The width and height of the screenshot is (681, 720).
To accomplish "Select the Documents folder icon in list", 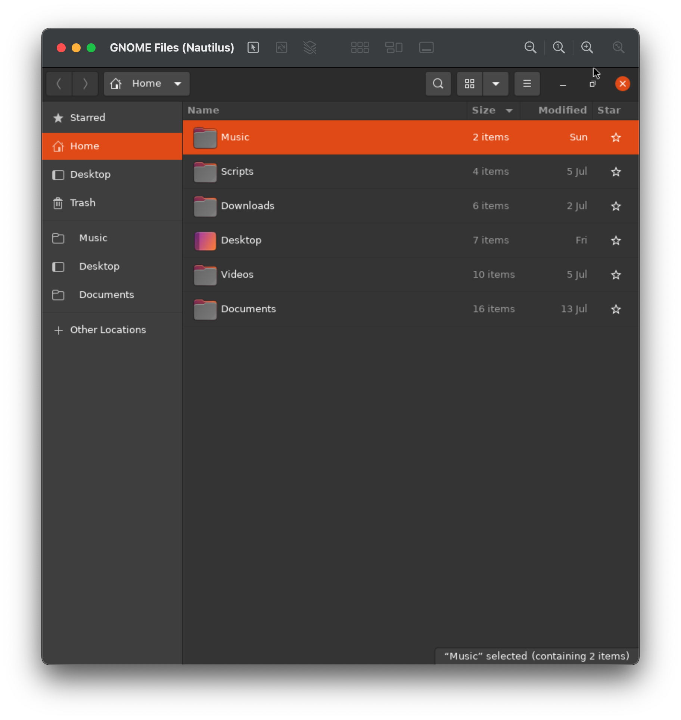I will 205,309.
